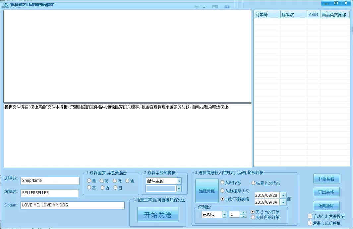Select the 日 country radio button
Screen dimensions: 353x229
tap(115, 187)
